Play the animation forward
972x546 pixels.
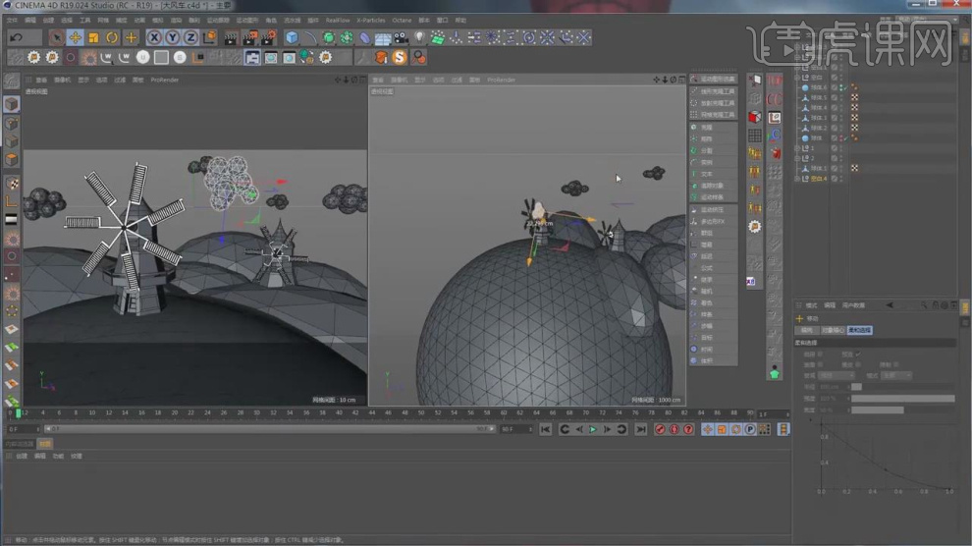tap(593, 429)
